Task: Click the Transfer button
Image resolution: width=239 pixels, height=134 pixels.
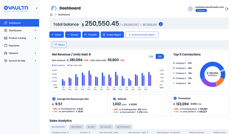Action: point(91,35)
